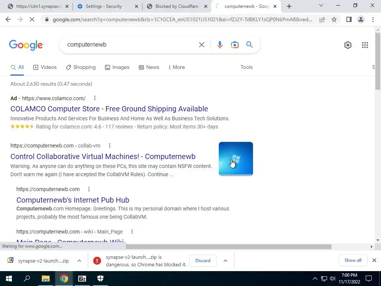Image resolution: width=381 pixels, height=286 pixels.
Task: Go to Google homepage via the logo
Action: pyautogui.click(x=26, y=45)
